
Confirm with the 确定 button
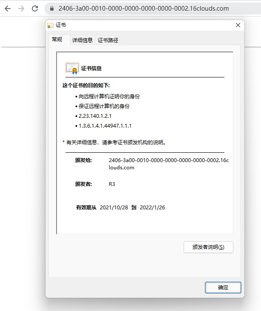[x=223, y=288]
